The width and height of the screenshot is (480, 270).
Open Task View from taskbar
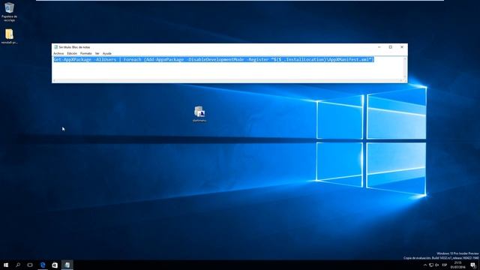click(30, 265)
